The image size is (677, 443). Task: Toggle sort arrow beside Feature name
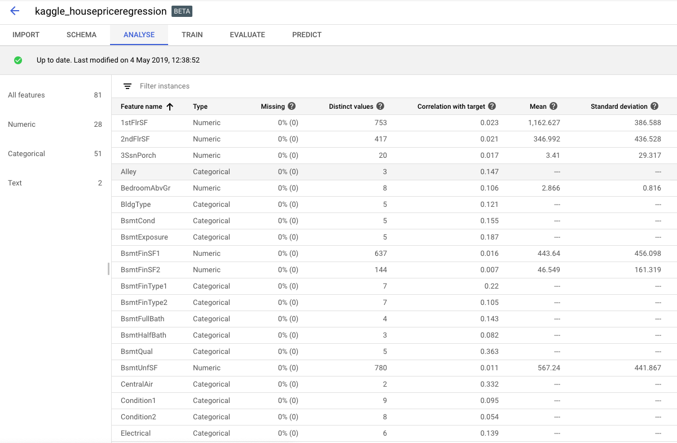pos(170,107)
